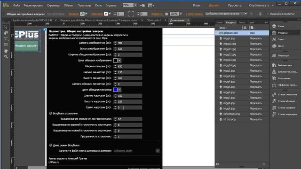Click the Заливка fill color swatch
The image size is (301, 169).
pyautogui.click(x=82, y=14)
